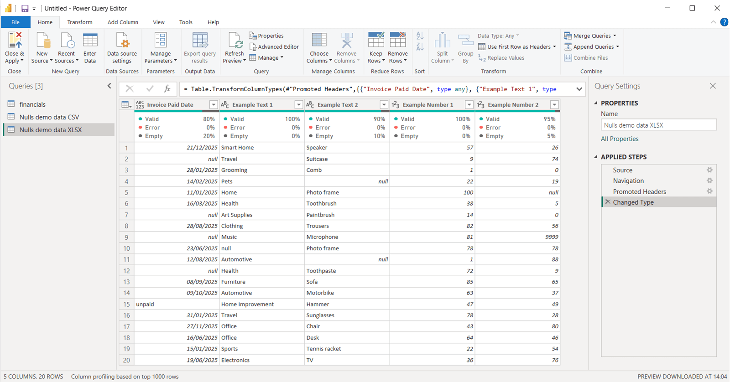Switch to the Transform tab

[80, 22]
